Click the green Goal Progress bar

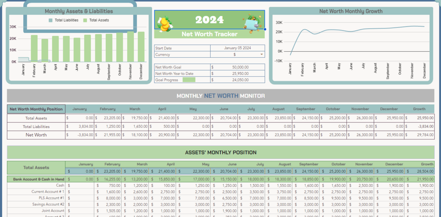pyautogui.click(x=189, y=80)
